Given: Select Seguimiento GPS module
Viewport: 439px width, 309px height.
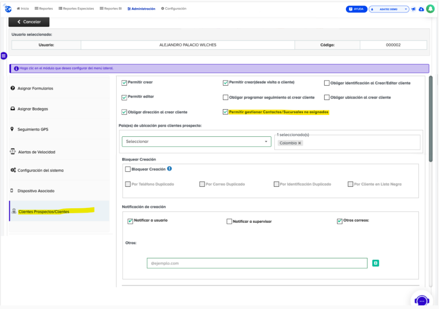Looking at the screenshot, I should pos(59,129).
